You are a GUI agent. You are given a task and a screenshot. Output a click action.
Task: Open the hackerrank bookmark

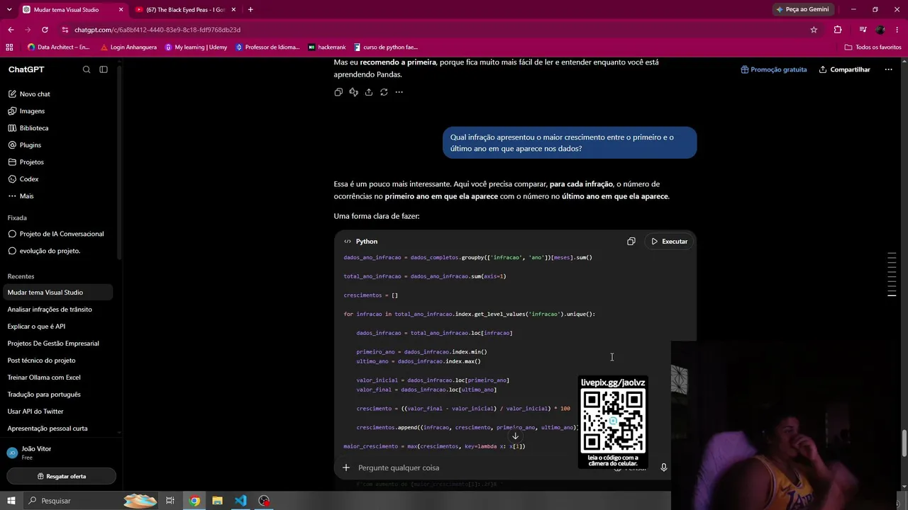(327, 47)
